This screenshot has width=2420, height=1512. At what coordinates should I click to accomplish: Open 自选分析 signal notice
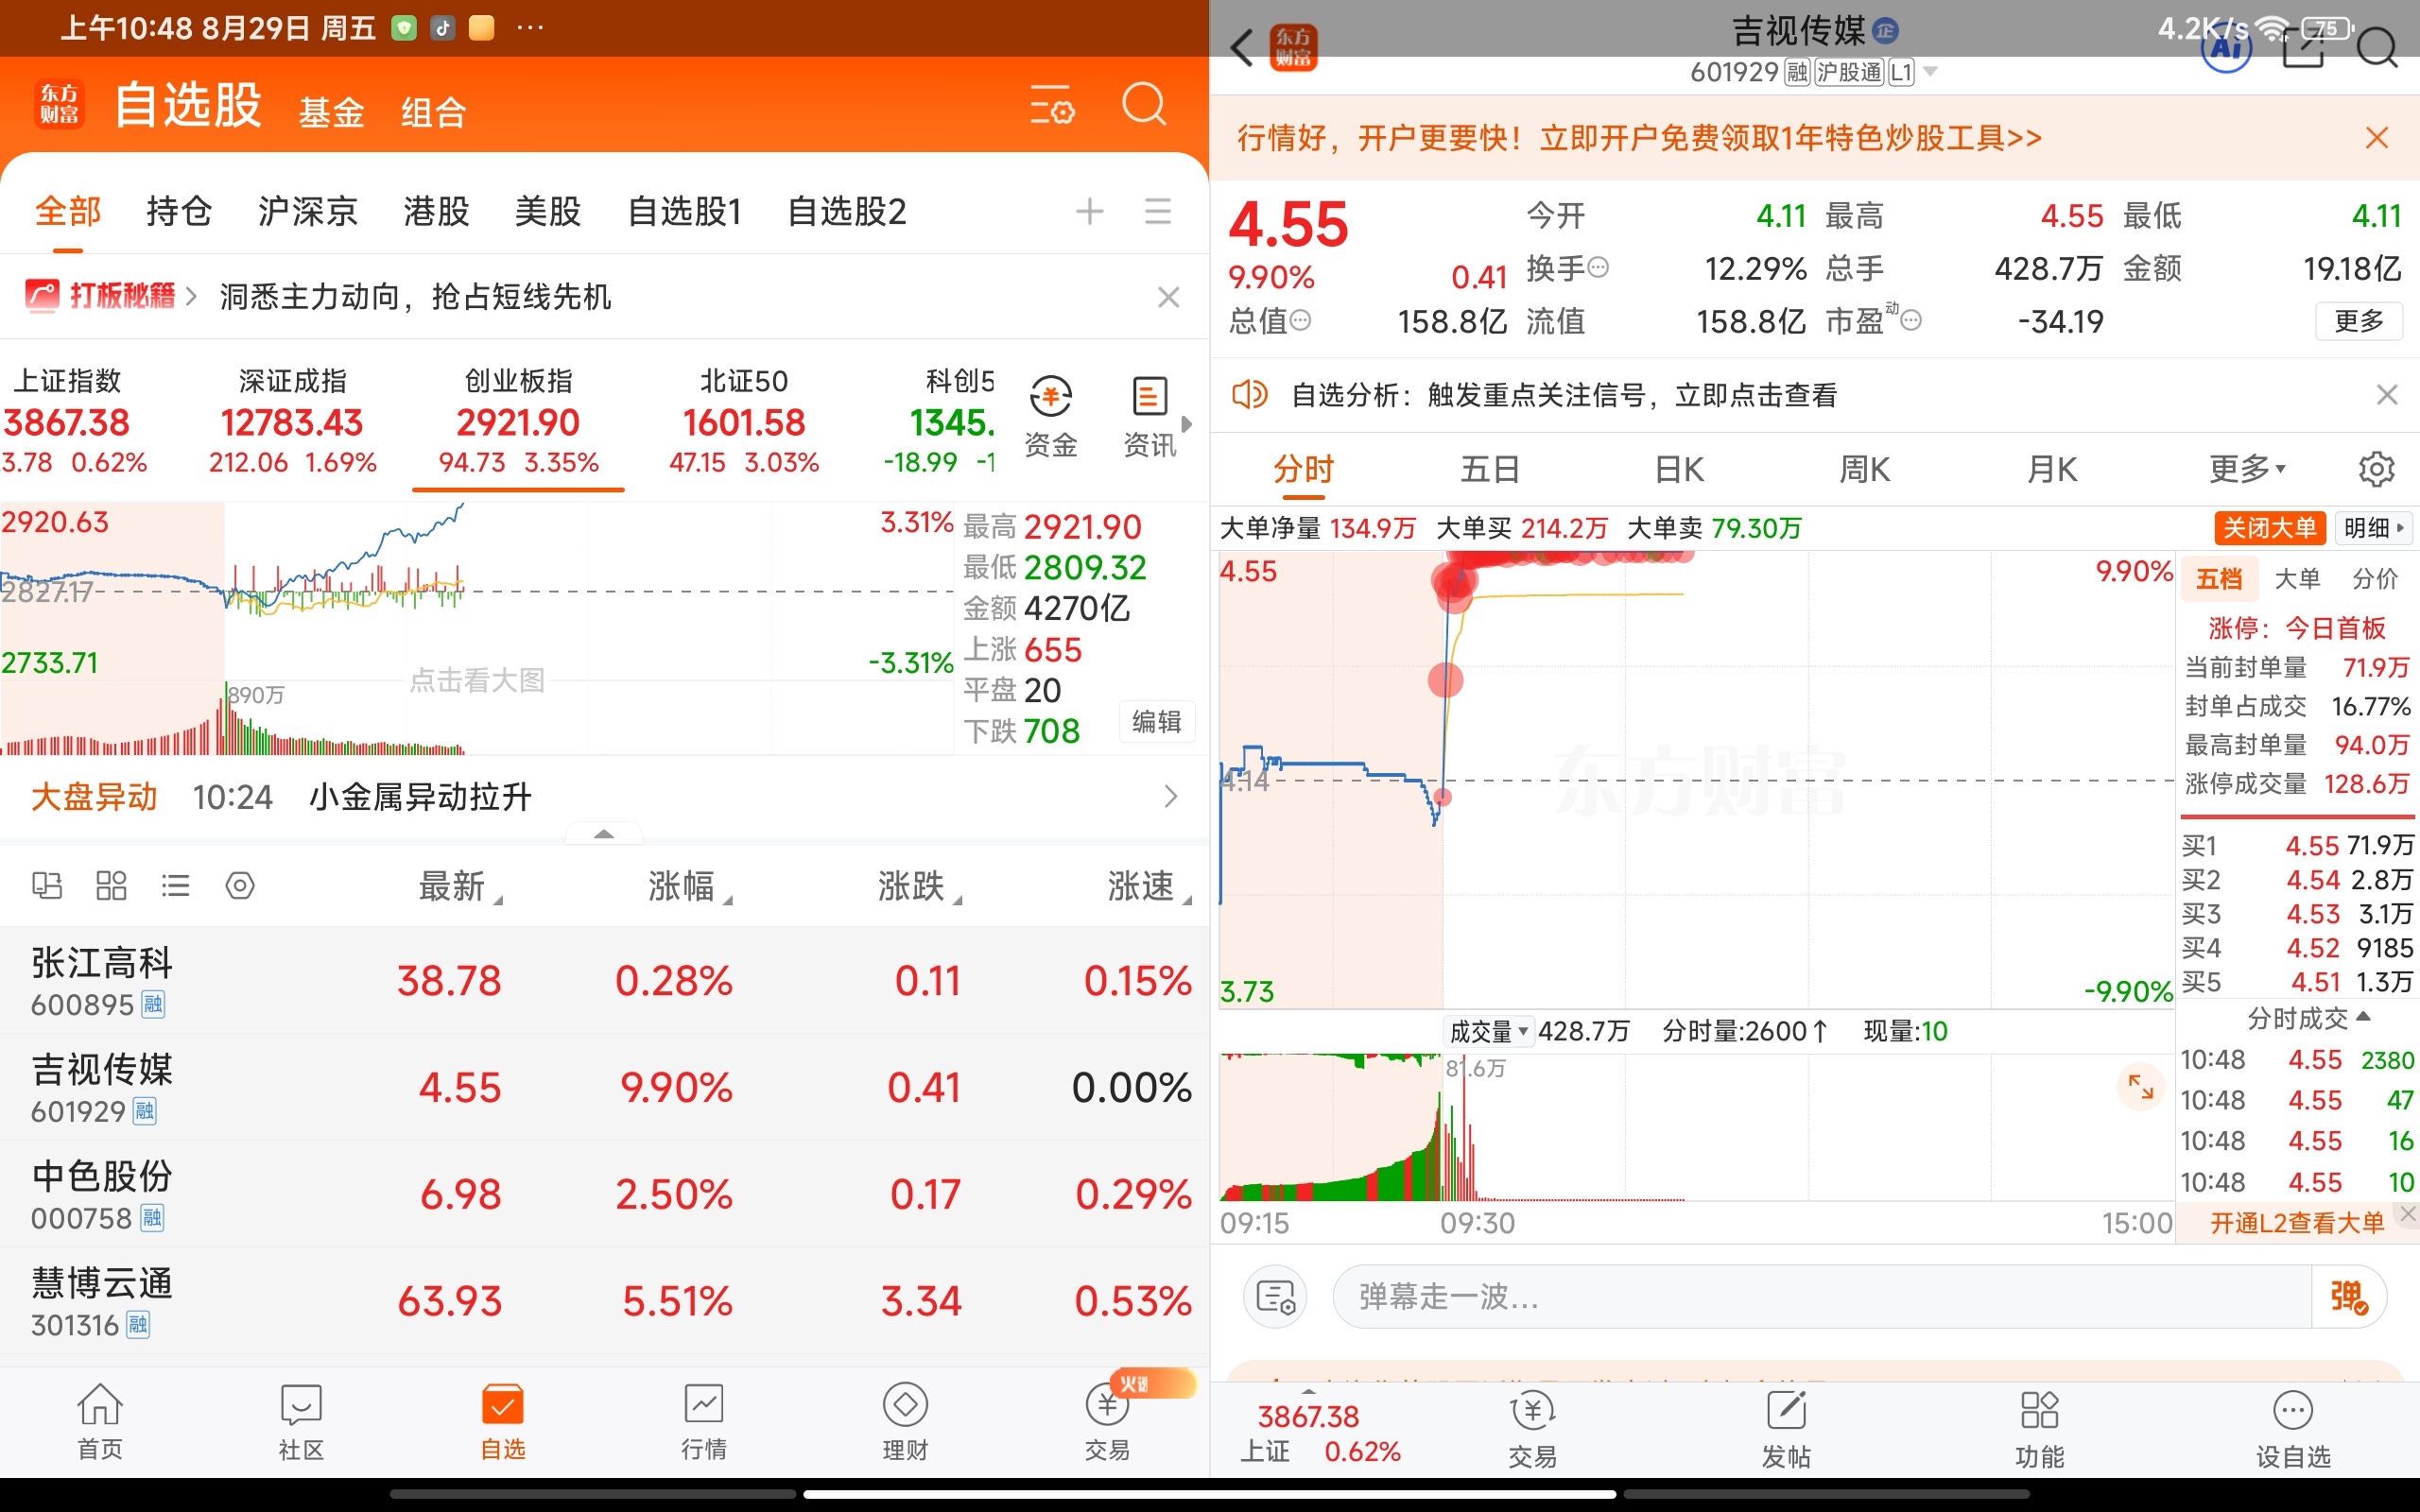pos(1564,395)
